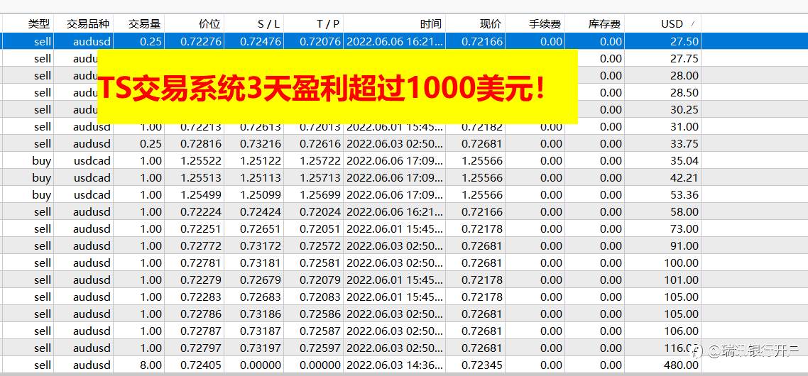Viewport: 808px width, 376px height.
Task: Select the profit value 91.00
Action: click(684, 245)
